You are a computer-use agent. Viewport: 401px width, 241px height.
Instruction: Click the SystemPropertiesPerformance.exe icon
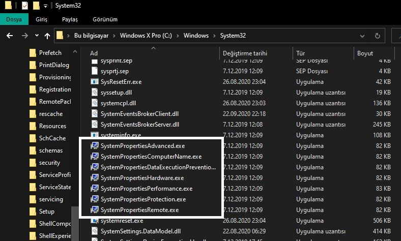coord(95,188)
